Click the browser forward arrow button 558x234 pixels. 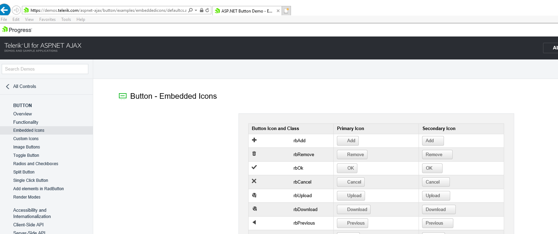pyautogui.click(x=16, y=10)
